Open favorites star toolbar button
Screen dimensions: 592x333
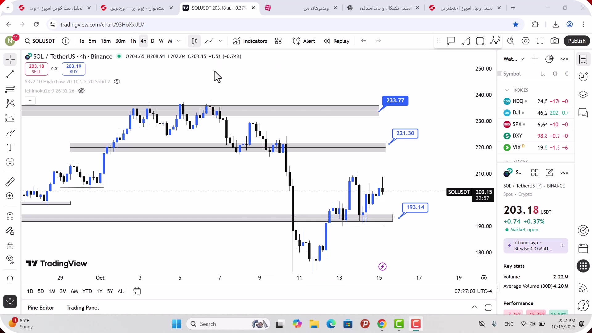10,302
